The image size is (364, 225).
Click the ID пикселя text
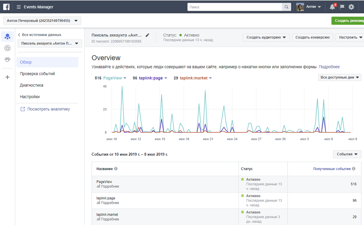pyautogui.click(x=116, y=41)
